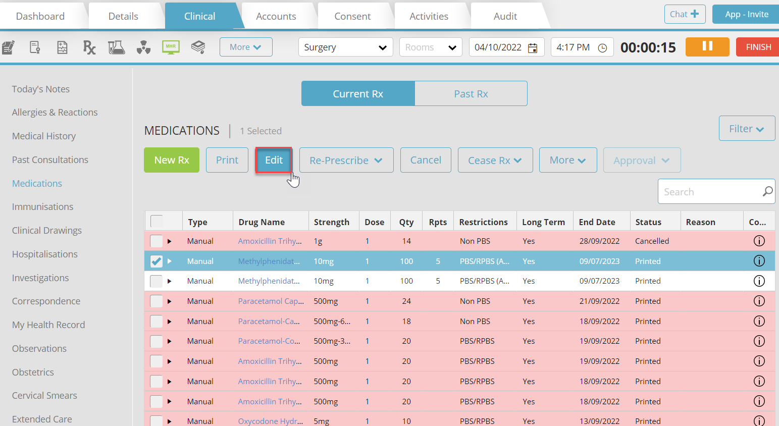779x426 pixels.
Task: Select the Current Rx tab
Action: coord(358,93)
